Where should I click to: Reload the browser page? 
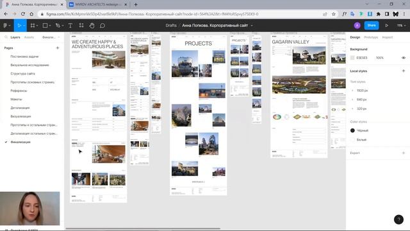point(23,14)
